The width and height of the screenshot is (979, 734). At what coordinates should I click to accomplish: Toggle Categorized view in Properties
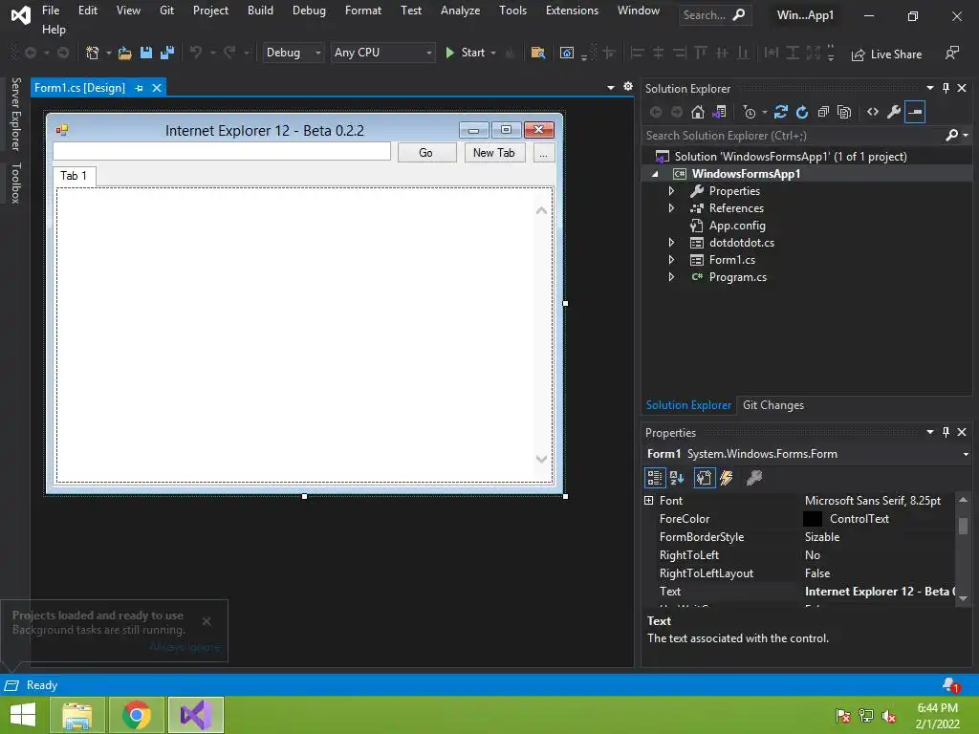655,478
